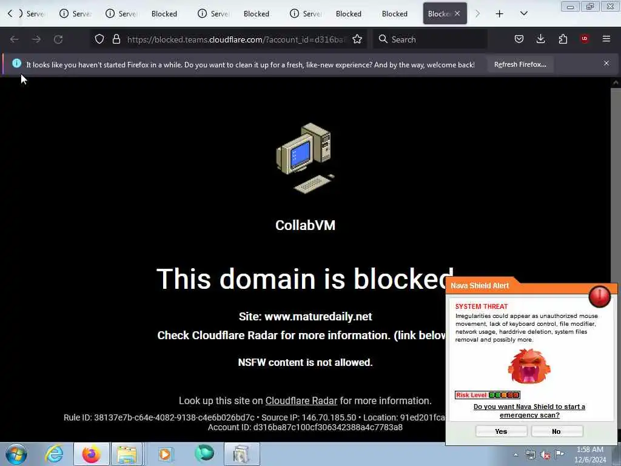621x466 pixels.
Task: Click No in Nava Shield Alert
Action: click(x=557, y=431)
